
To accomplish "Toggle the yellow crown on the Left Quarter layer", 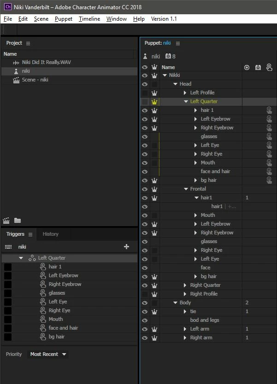I will [x=154, y=102].
